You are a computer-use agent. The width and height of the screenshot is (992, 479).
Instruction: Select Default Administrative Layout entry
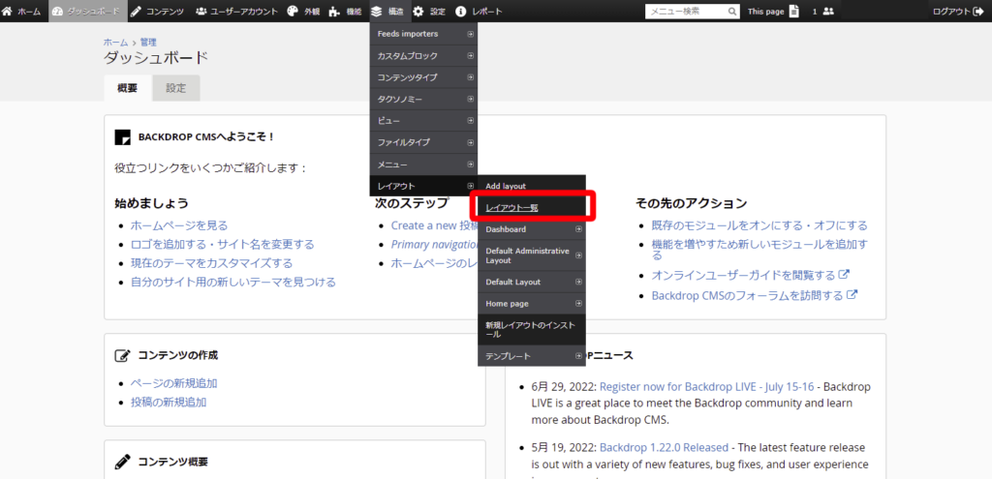tap(532, 255)
